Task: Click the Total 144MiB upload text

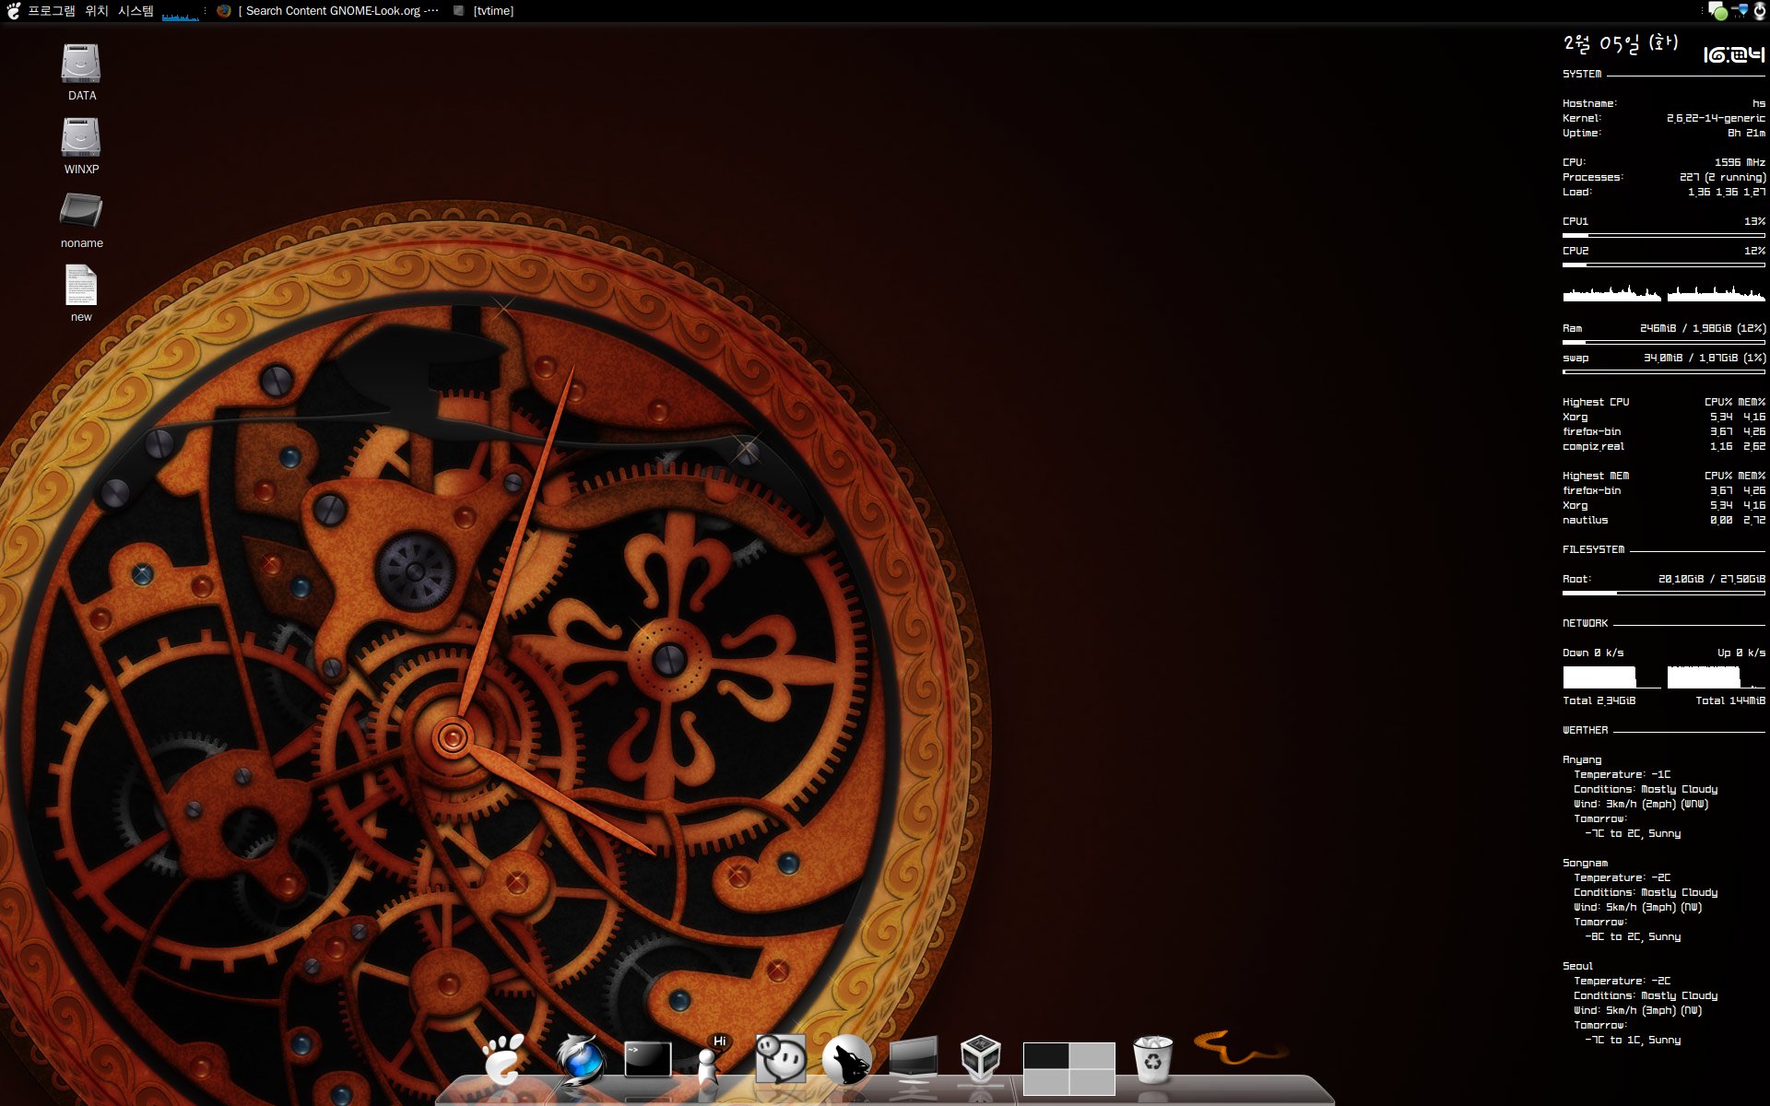Action: 1730,700
